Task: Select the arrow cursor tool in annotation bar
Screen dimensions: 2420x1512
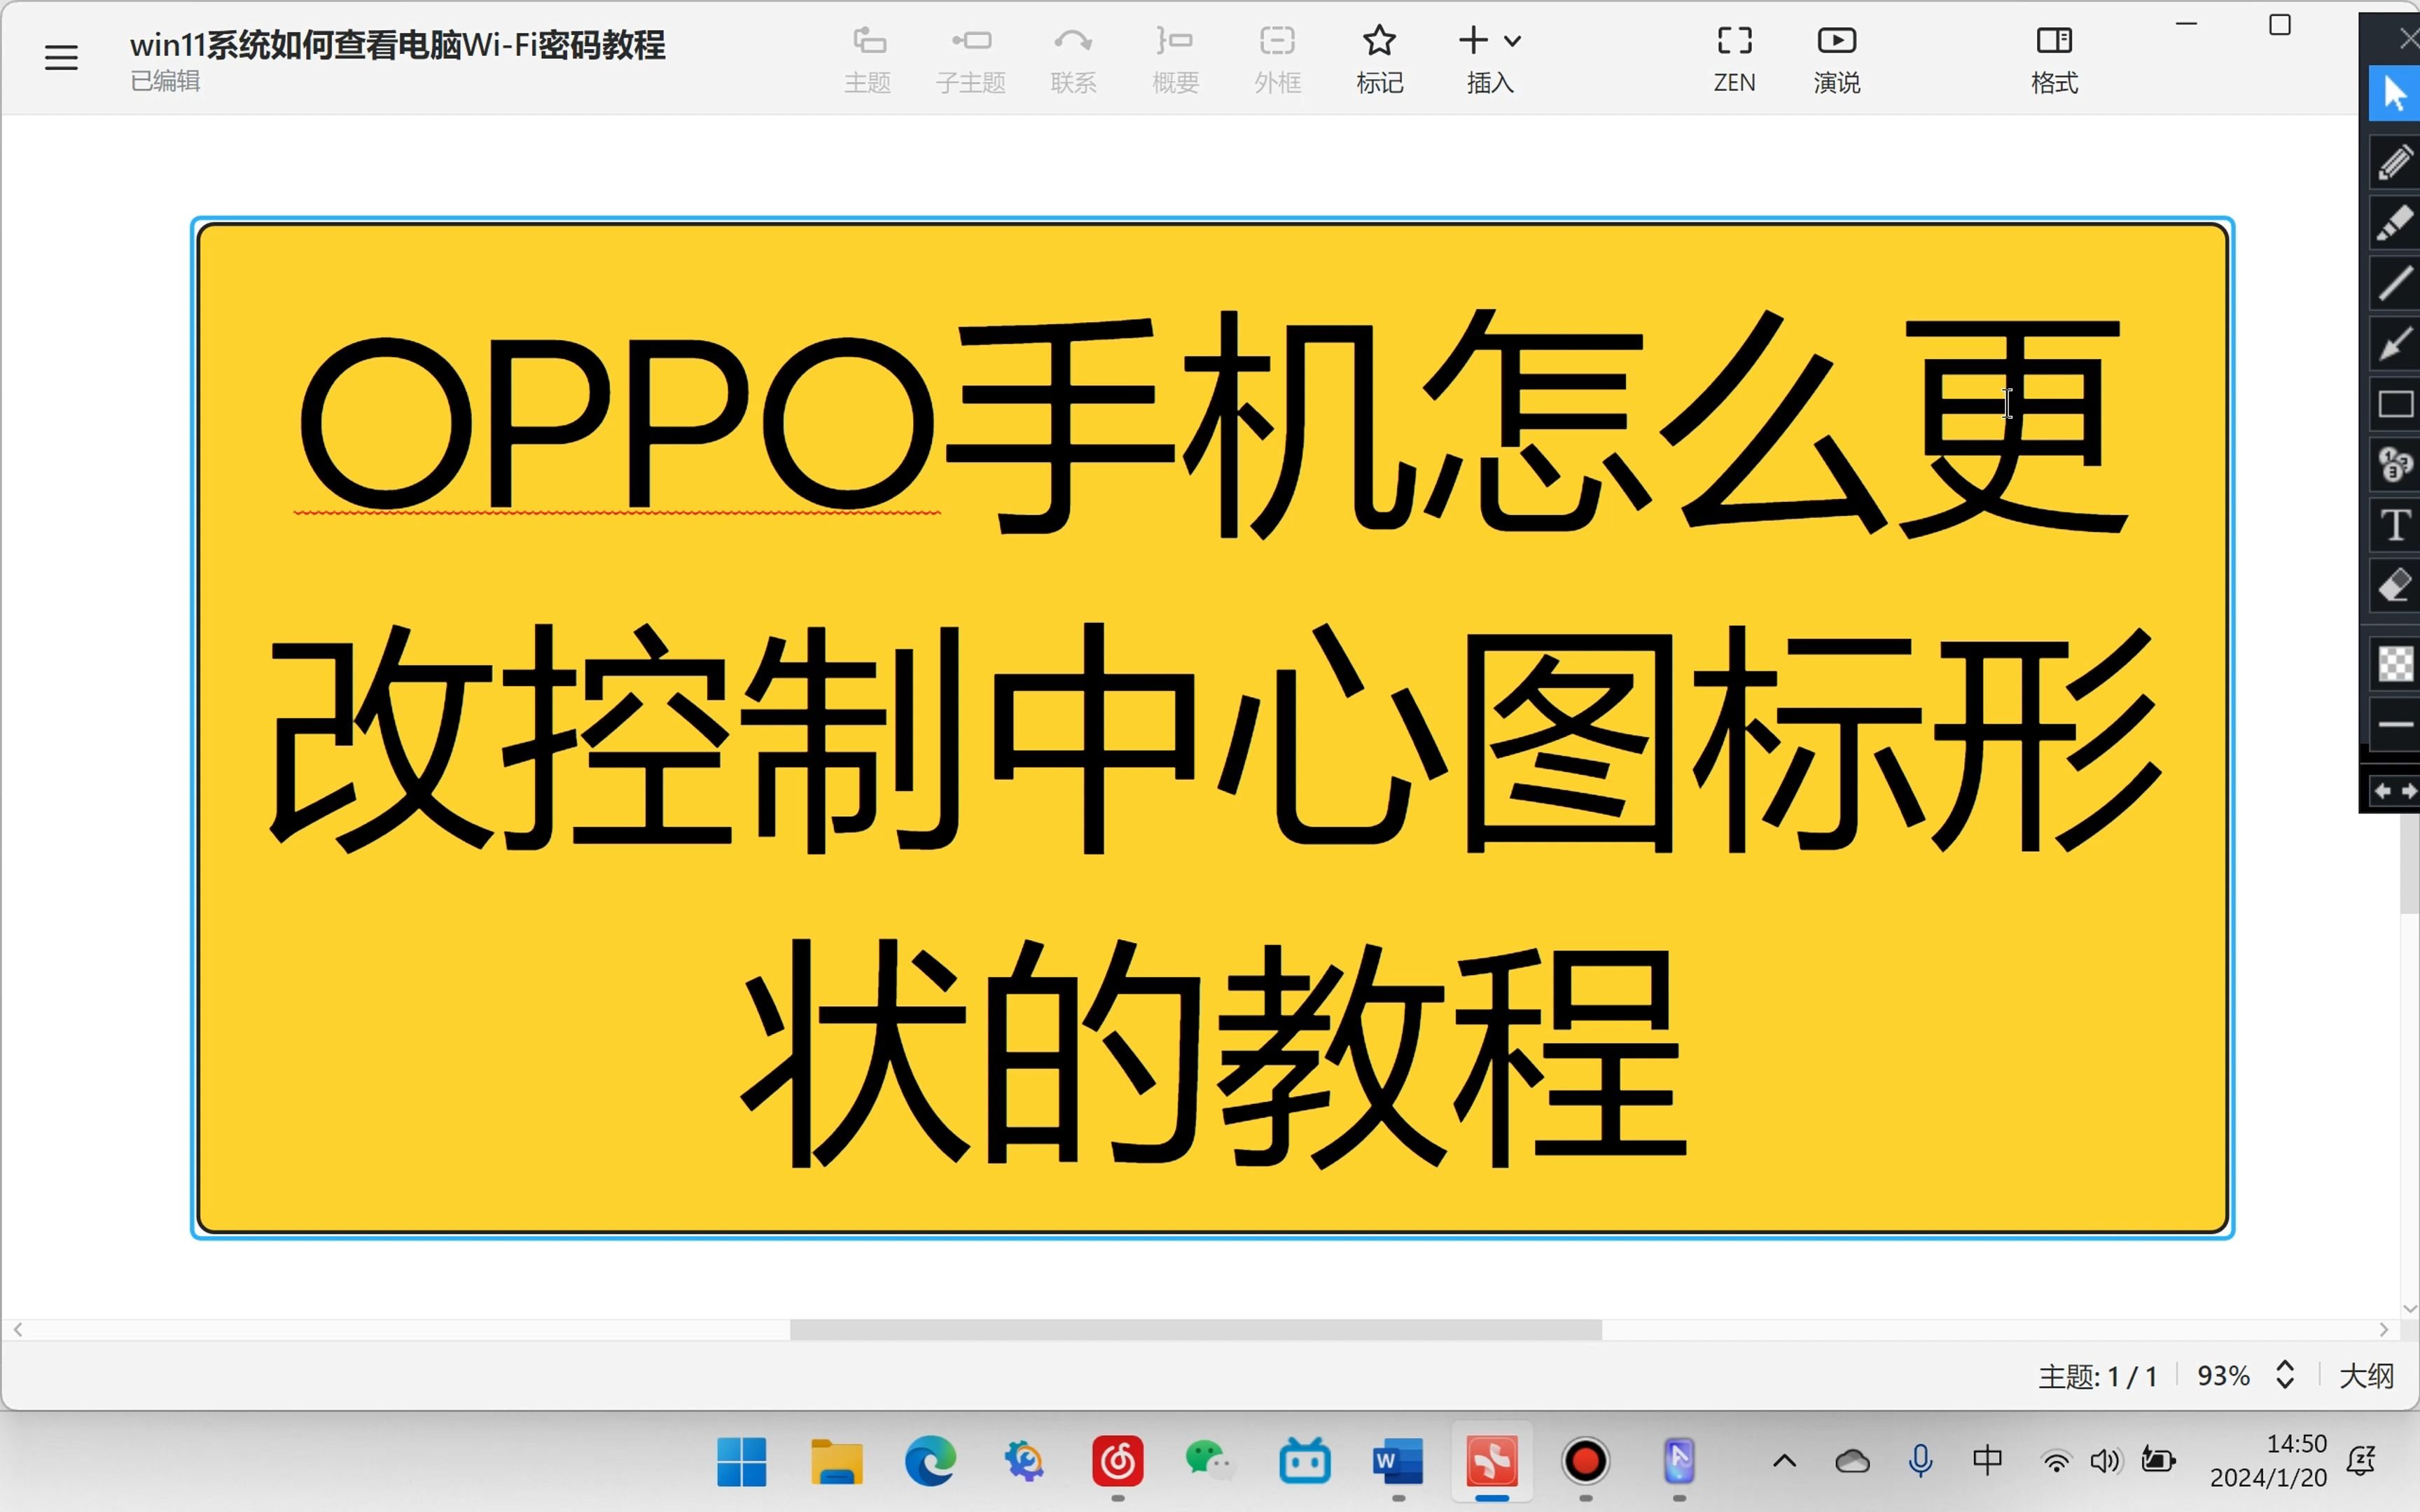Action: 2395,94
